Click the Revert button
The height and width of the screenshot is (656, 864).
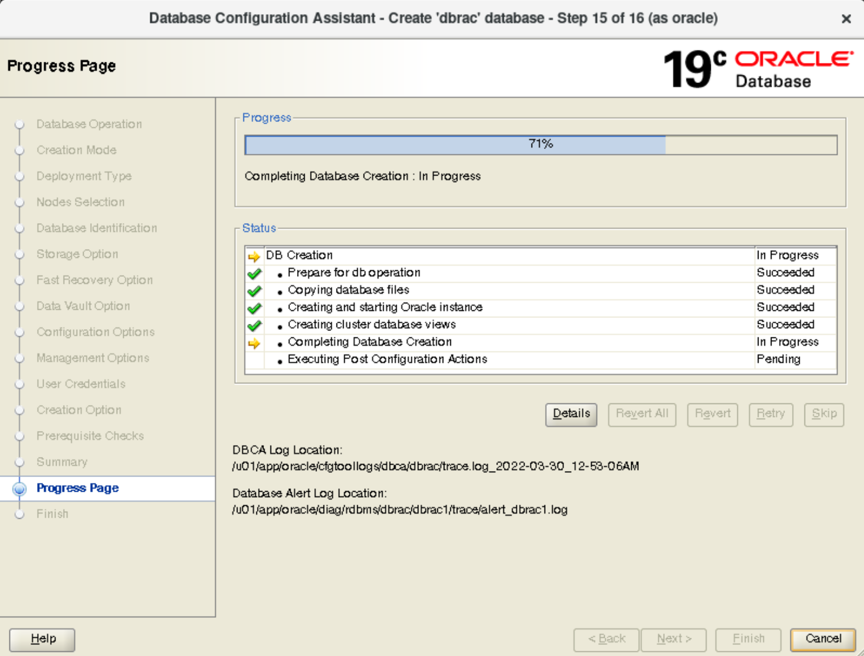[x=713, y=414]
